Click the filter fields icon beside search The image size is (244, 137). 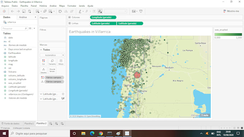[x=30, y=28]
